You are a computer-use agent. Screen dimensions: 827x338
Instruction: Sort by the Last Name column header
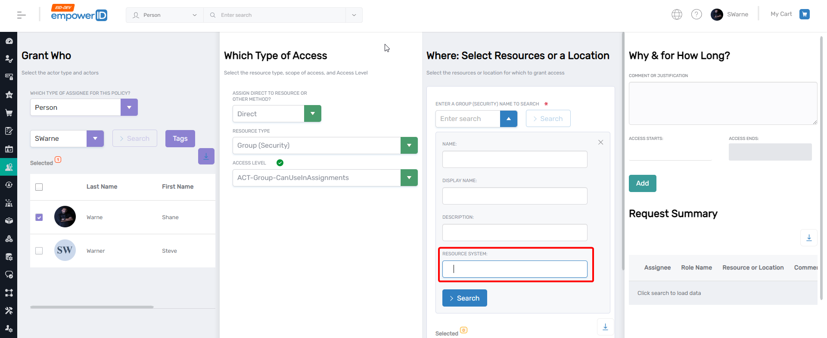coord(102,186)
